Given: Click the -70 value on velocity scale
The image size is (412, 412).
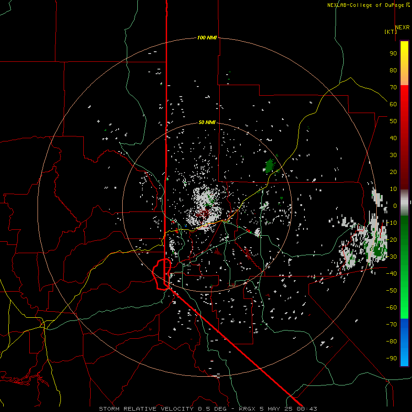Looking at the screenshot, I should point(391,325).
